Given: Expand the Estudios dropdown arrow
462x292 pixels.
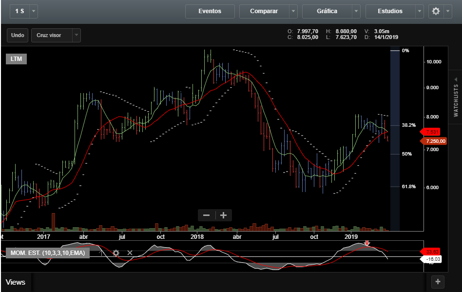Looking at the screenshot, I should pyautogui.click(x=419, y=11).
